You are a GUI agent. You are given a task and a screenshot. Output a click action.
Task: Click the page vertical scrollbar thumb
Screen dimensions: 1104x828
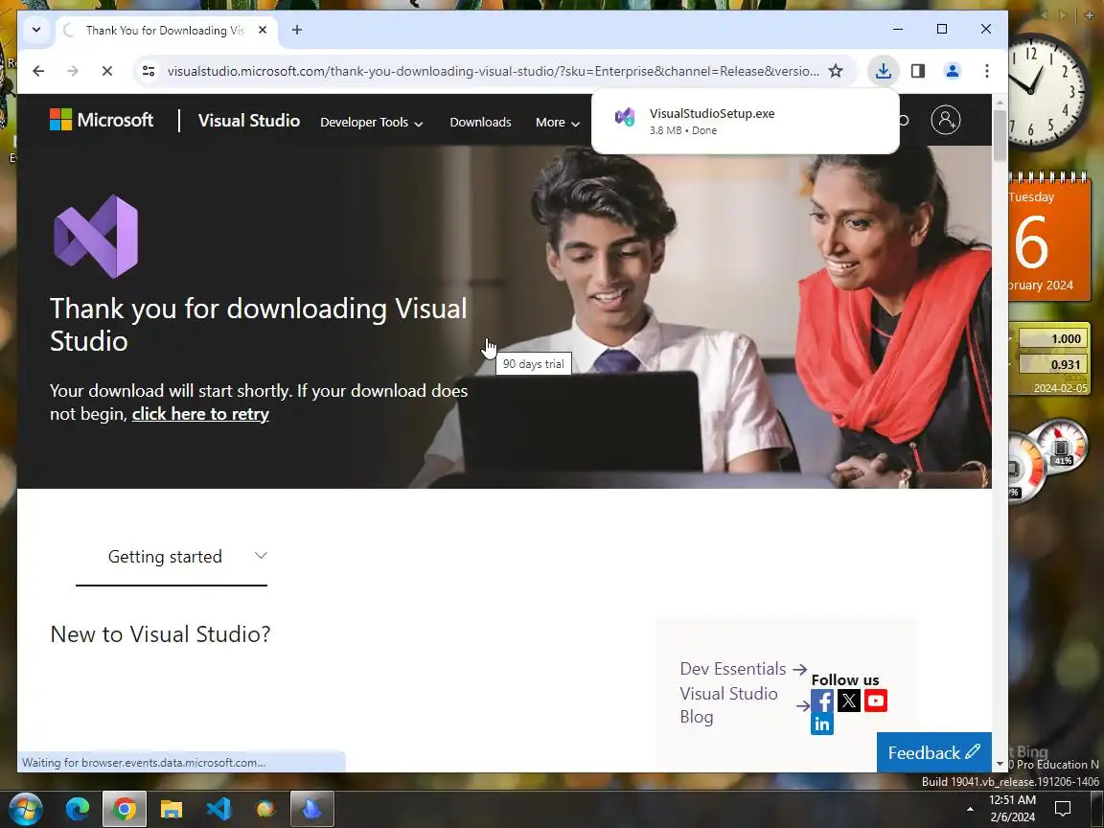click(1000, 135)
